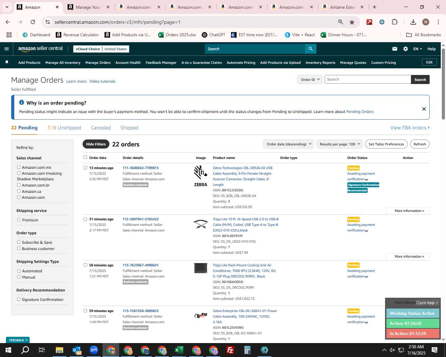Screen dimensions: 446x357
Task: Open the Order date sort dropdown
Action: [x=289, y=144]
